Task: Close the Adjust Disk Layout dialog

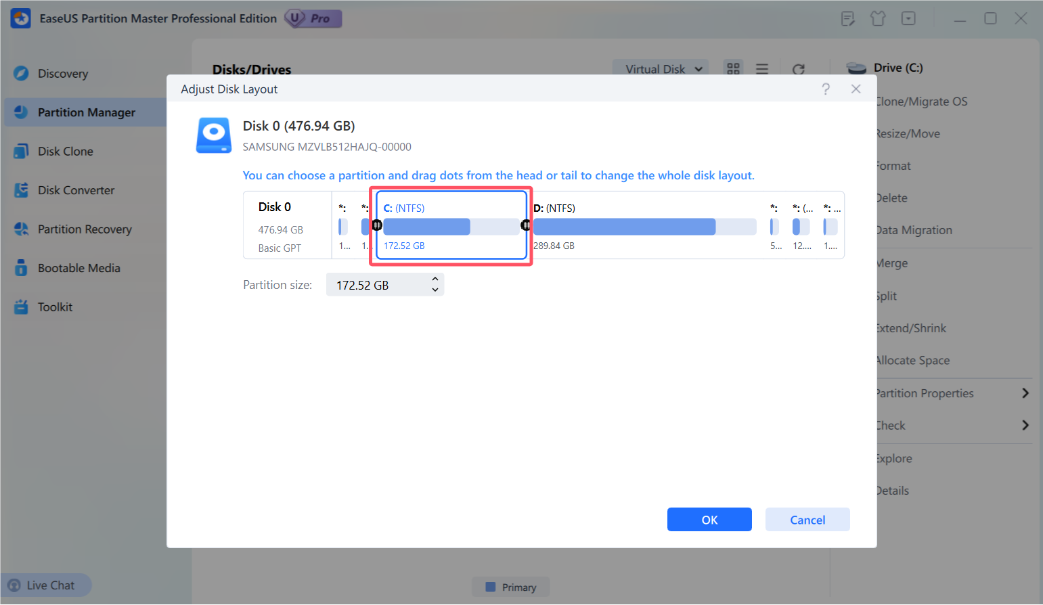Action: pos(856,89)
